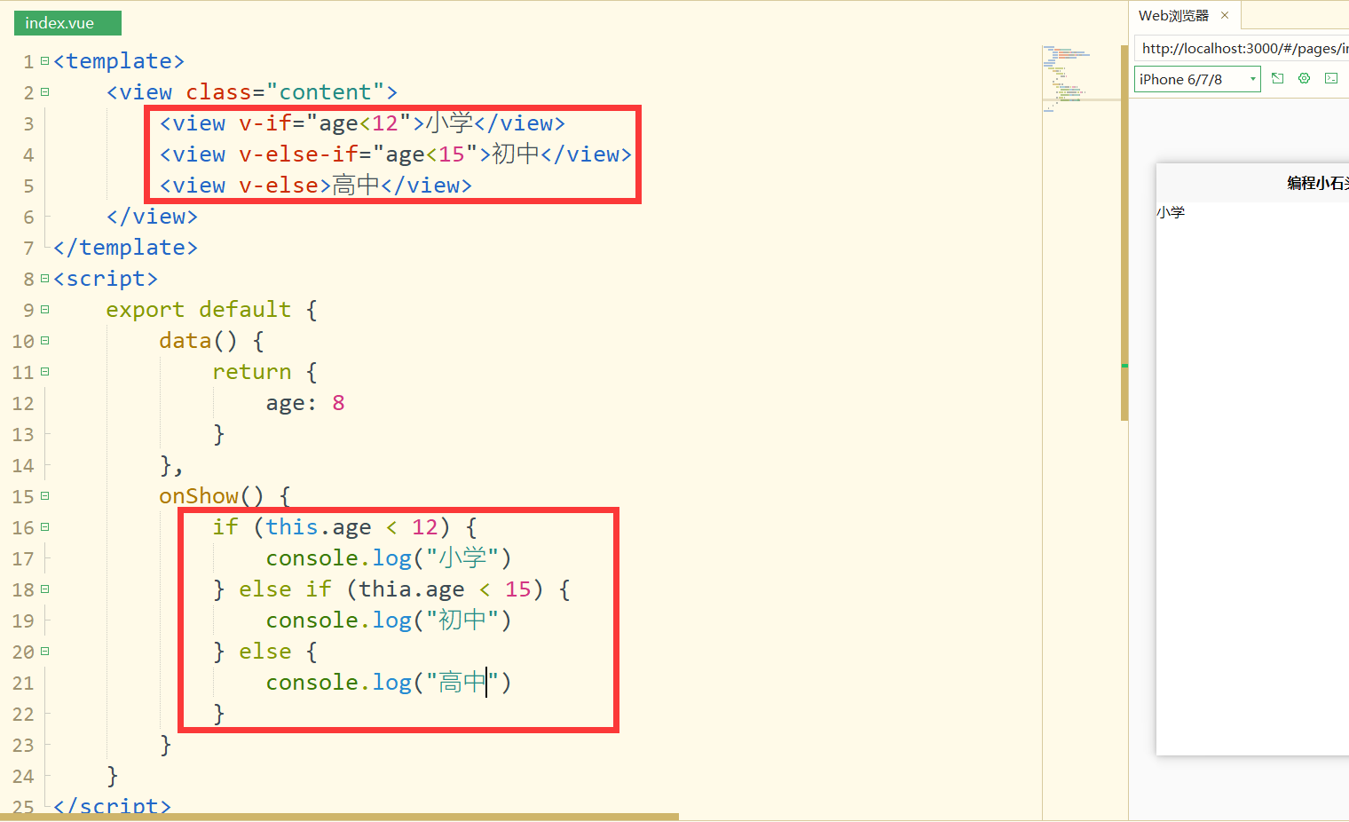1349x822 pixels.
Task: Close the Web浏览器 tab
Action: tap(1225, 15)
